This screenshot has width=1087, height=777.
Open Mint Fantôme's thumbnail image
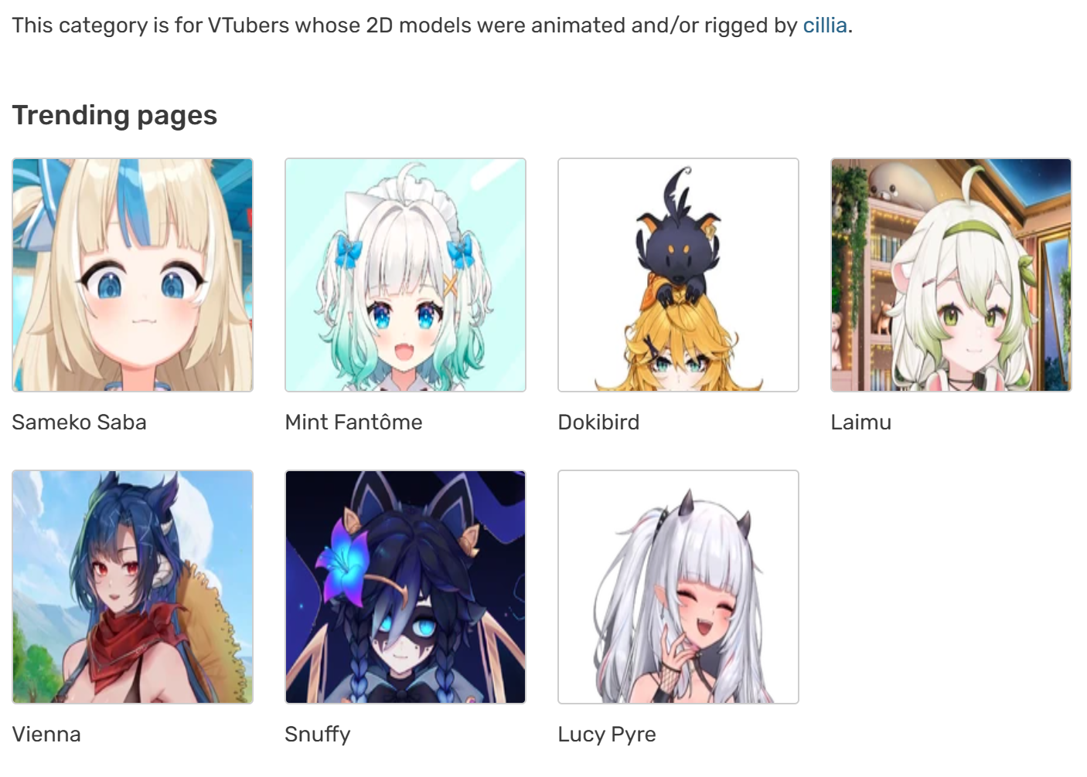pyautogui.click(x=405, y=275)
